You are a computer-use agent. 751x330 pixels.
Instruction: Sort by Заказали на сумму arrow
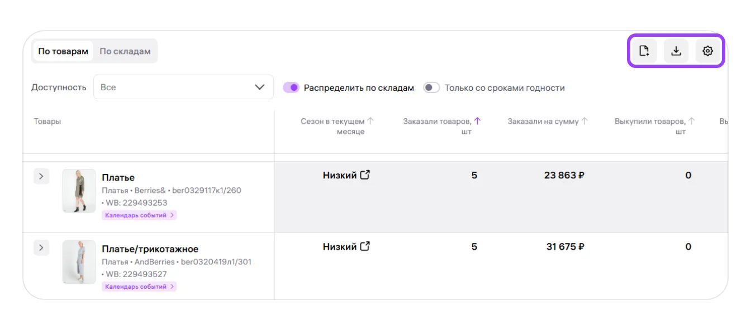[x=584, y=121]
